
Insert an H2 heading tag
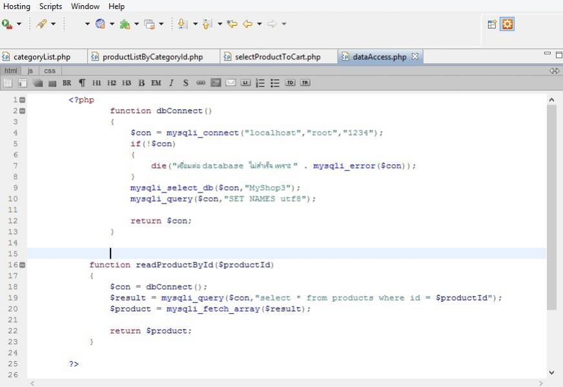pyautogui.click(x=112, y=83)
